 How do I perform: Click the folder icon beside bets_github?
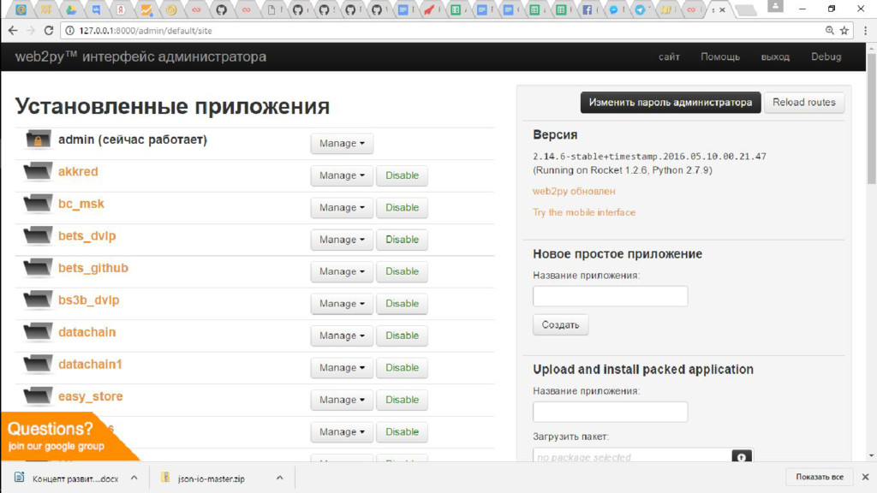click(x=38, y=268)
